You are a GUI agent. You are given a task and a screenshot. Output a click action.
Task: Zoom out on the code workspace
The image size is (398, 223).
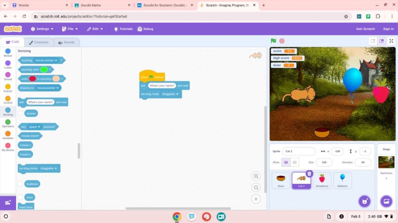[x=256, y=187]
